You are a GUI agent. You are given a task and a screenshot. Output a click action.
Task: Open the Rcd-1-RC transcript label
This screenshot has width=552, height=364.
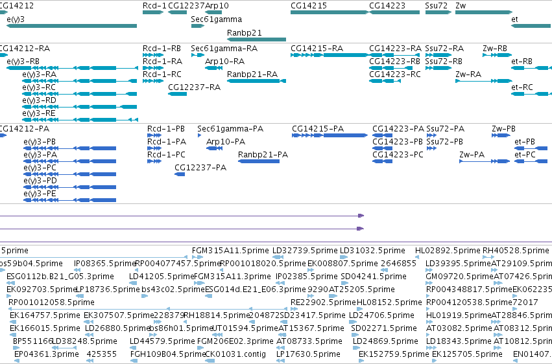click(x=162, y=74)
